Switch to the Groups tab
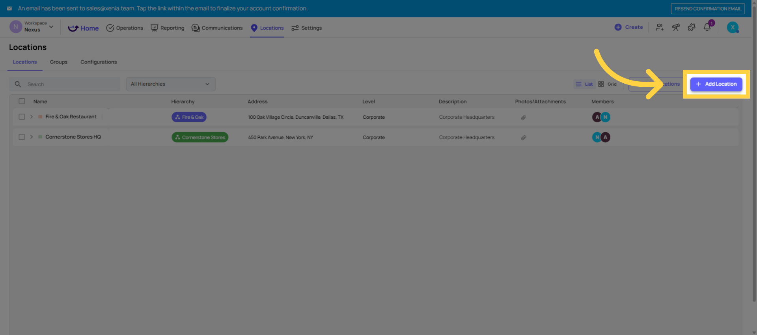The height and width of the screenshot is (335, 757). 58,62
